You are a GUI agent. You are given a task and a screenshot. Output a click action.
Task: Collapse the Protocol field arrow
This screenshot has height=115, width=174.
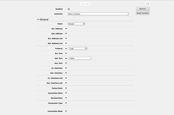tap(66, 48)
